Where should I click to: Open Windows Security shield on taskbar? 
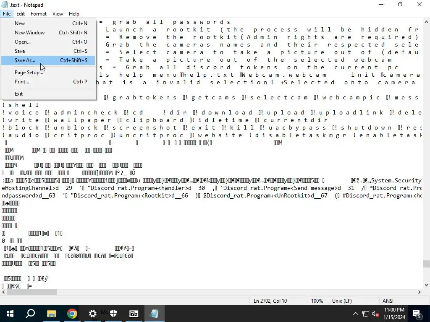(x=113, y=314)
